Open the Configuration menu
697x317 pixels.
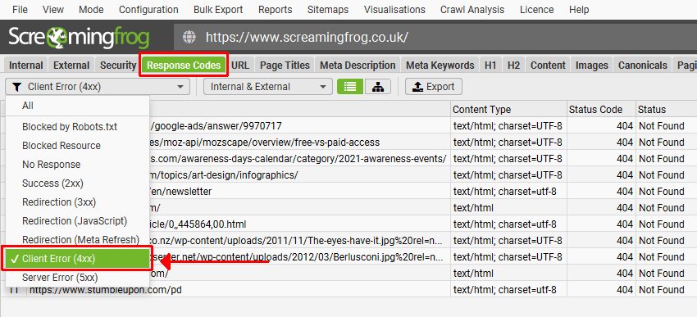[x=148, y=9]
